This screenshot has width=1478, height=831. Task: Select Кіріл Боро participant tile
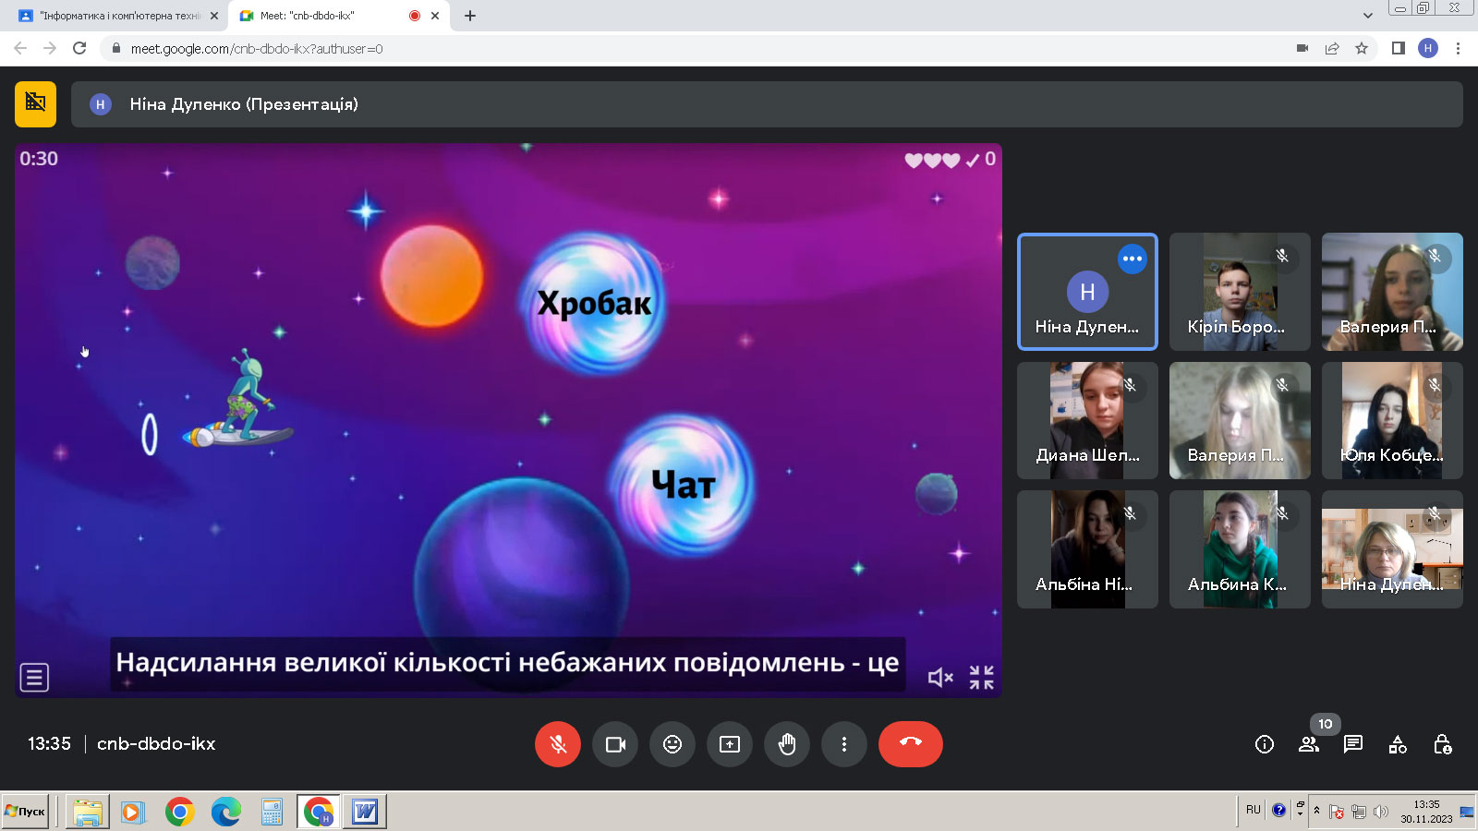click(x=1240, y=292)
